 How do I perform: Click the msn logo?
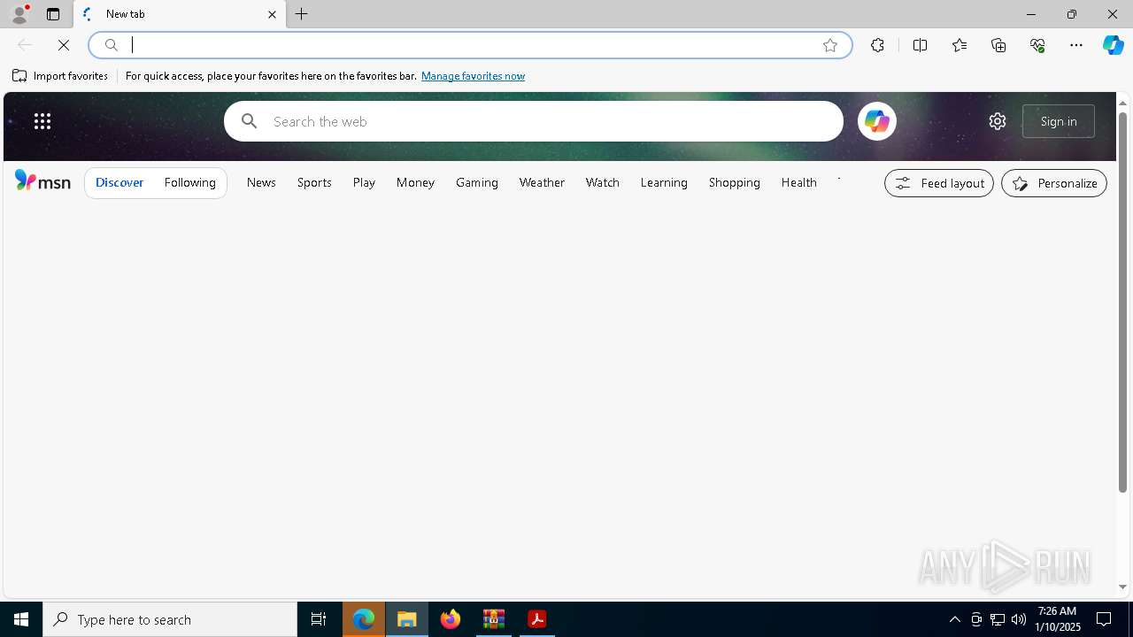42,180
